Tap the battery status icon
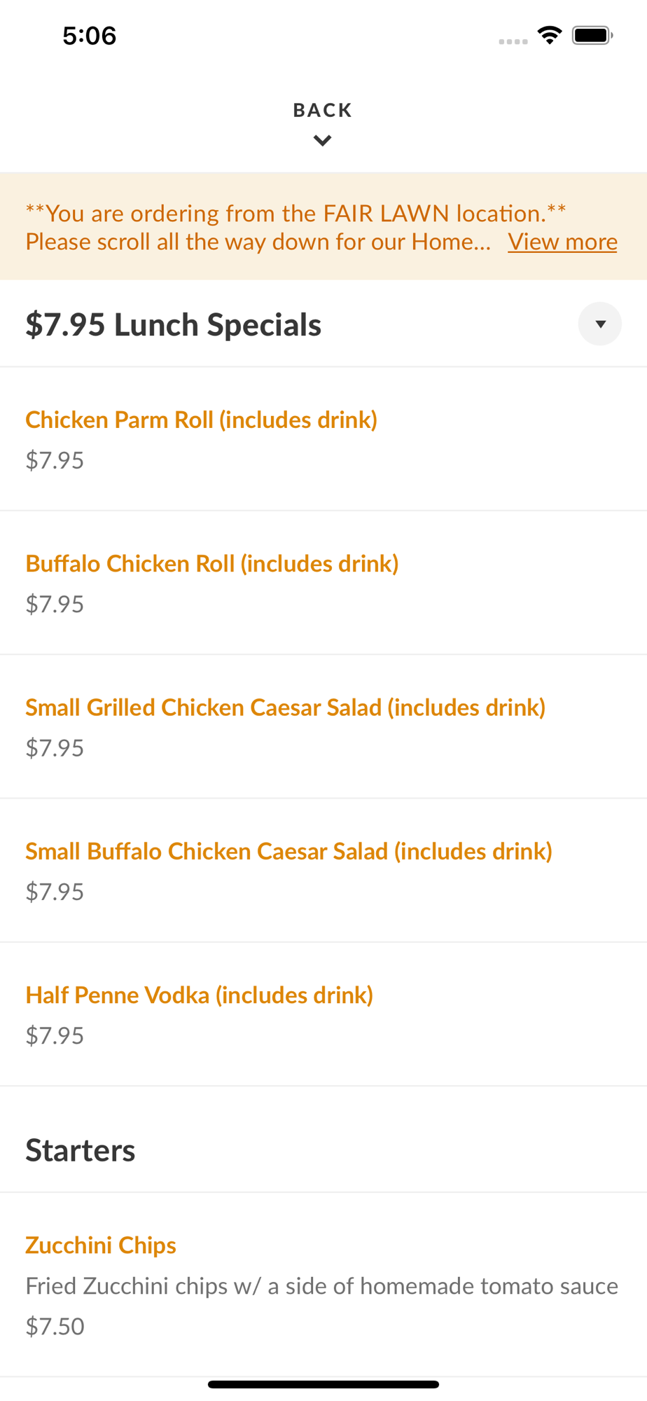647x1401 pixels. (592, 35)
